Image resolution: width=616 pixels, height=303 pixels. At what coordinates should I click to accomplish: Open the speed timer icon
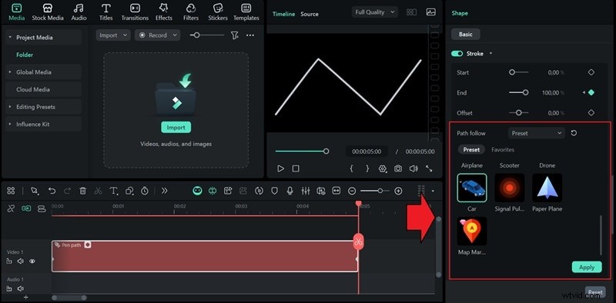145,191
